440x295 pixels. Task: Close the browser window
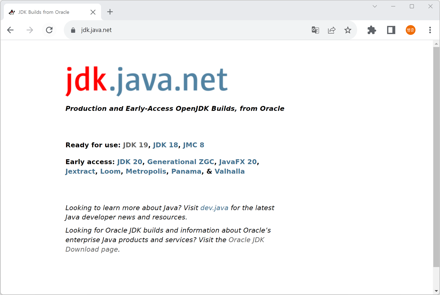click(x=430, y=6)
